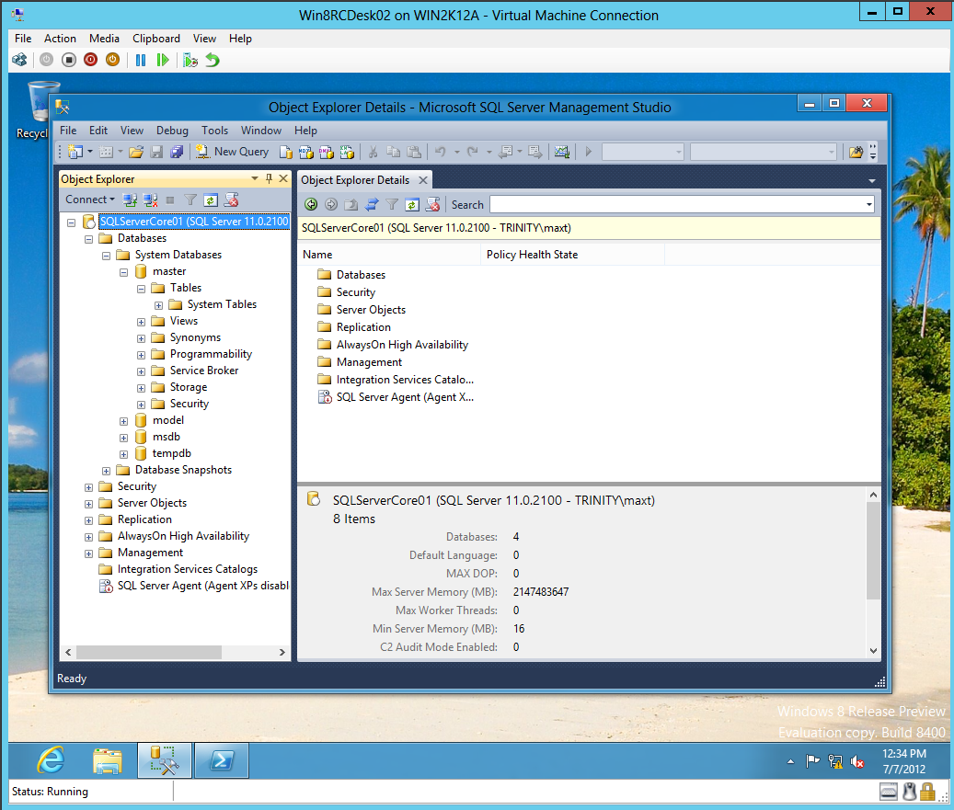Expand the AlwaysOn High Availability node in the tree
The image size is (954, 810).
[89, 537]
